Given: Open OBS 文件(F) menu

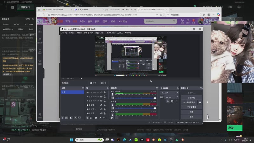Looking at the screenshot, I should pyautogui.click(x=64, y=33).
